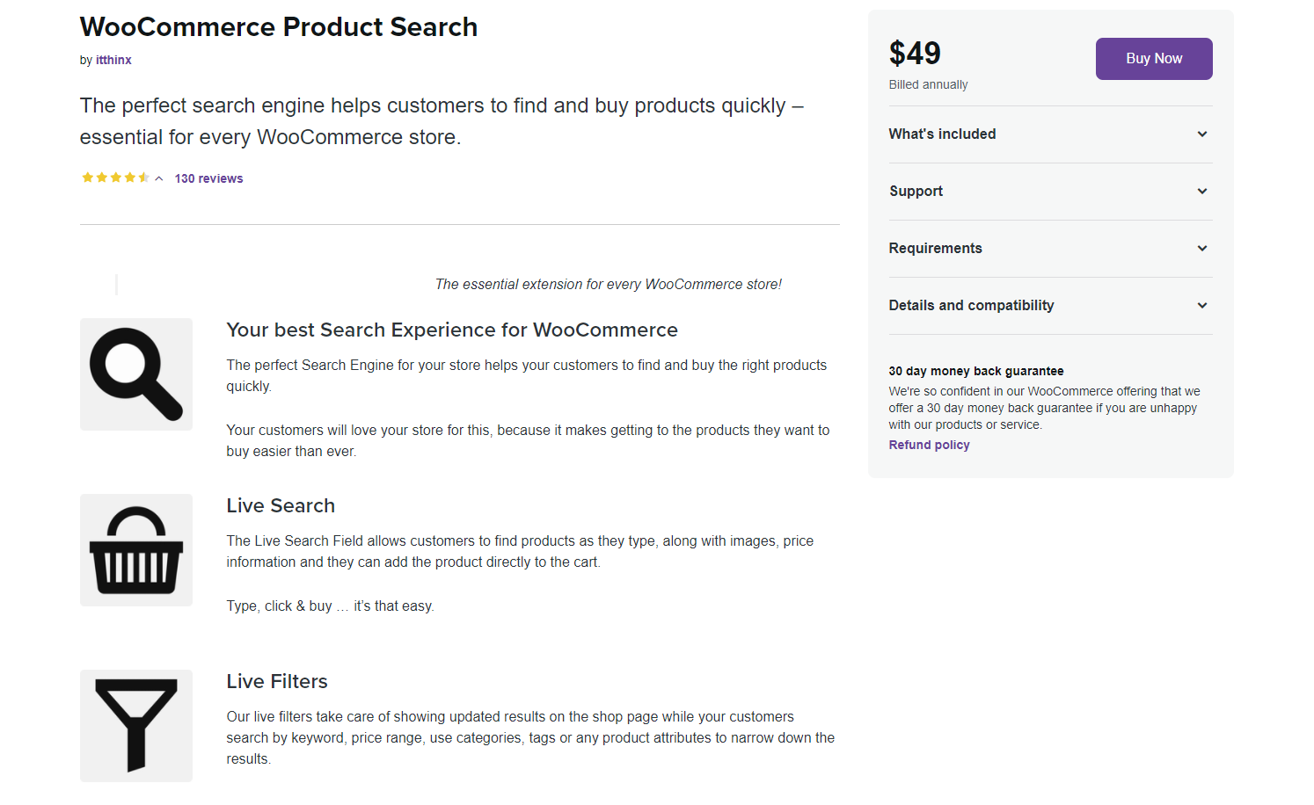Screen dimensions: 1314x805
Task: Open the 130 reviews link
Action: click(208, 178)
